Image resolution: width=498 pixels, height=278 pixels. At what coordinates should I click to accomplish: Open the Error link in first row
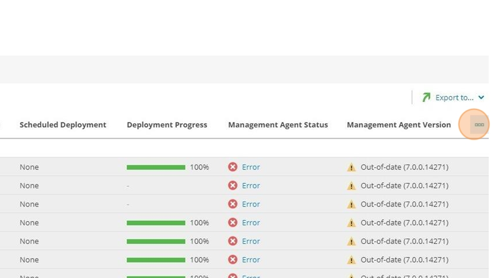(x=251, y=167)
